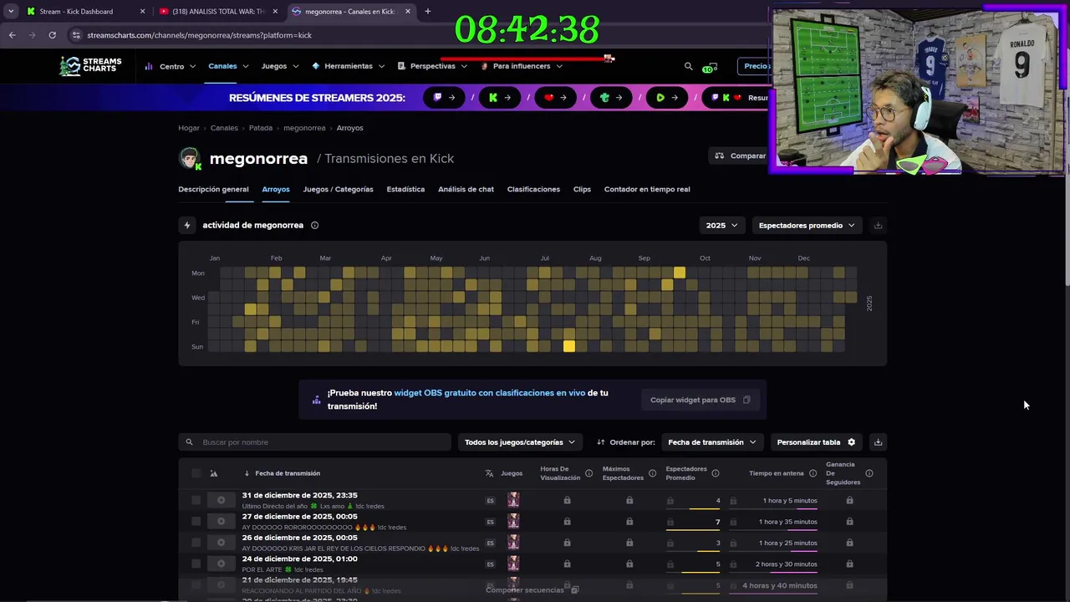Expand the Para influencers menu
This screenshot has height=602, width=1070.
coord(522,66)
